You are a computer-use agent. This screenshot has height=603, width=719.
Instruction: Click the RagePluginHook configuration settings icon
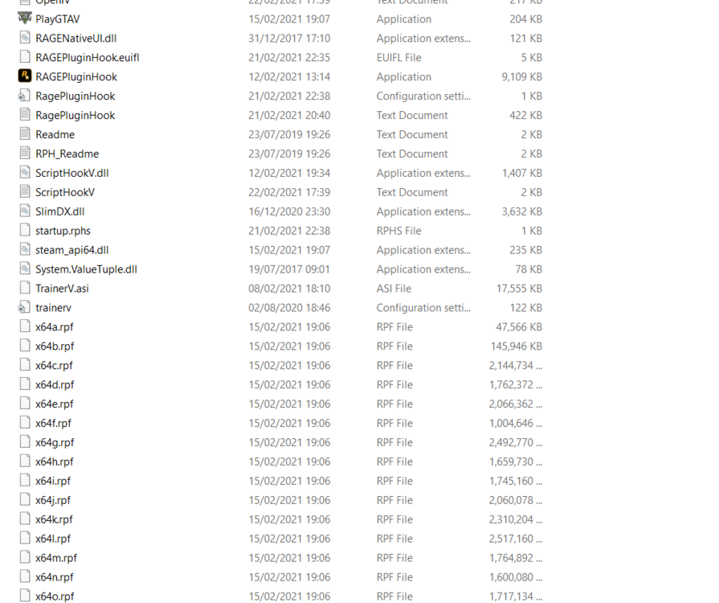point(24,96)
